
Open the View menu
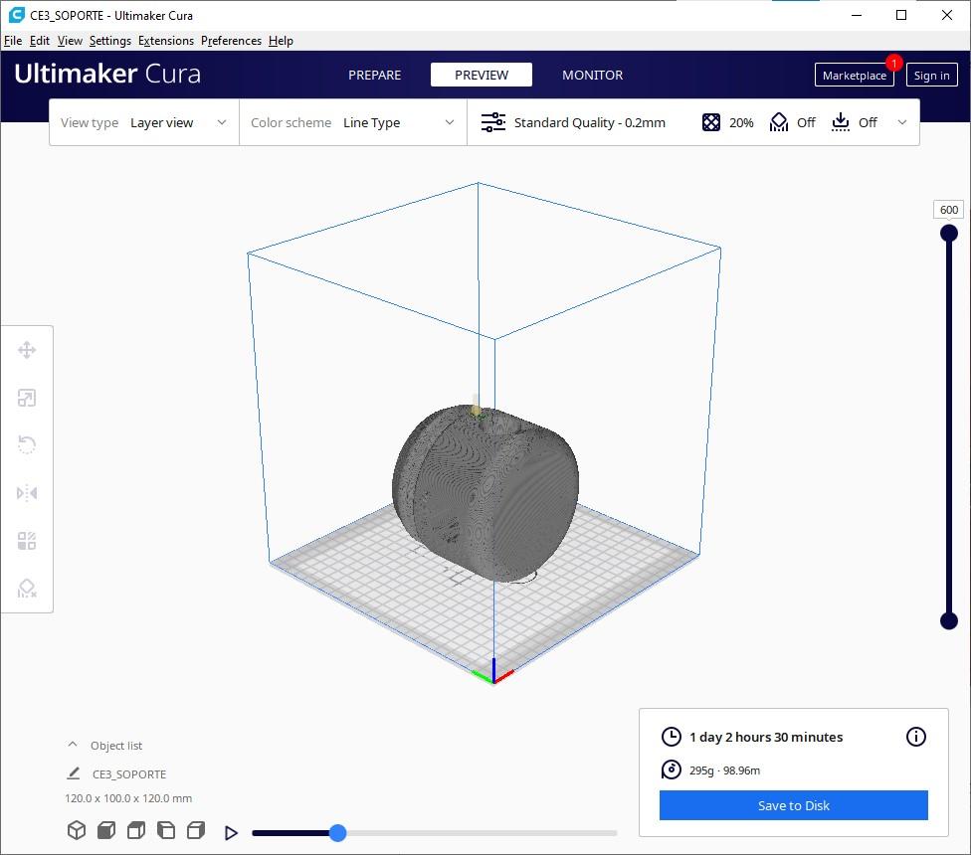coord(70,41)
